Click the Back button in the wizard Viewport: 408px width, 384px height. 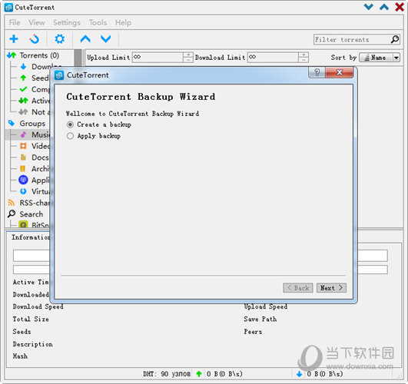click(x=298, y=288)
